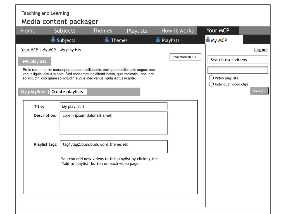286x214 pixels.
Task: Click into the Title field with My playlist 1
Action: [113, 106]
